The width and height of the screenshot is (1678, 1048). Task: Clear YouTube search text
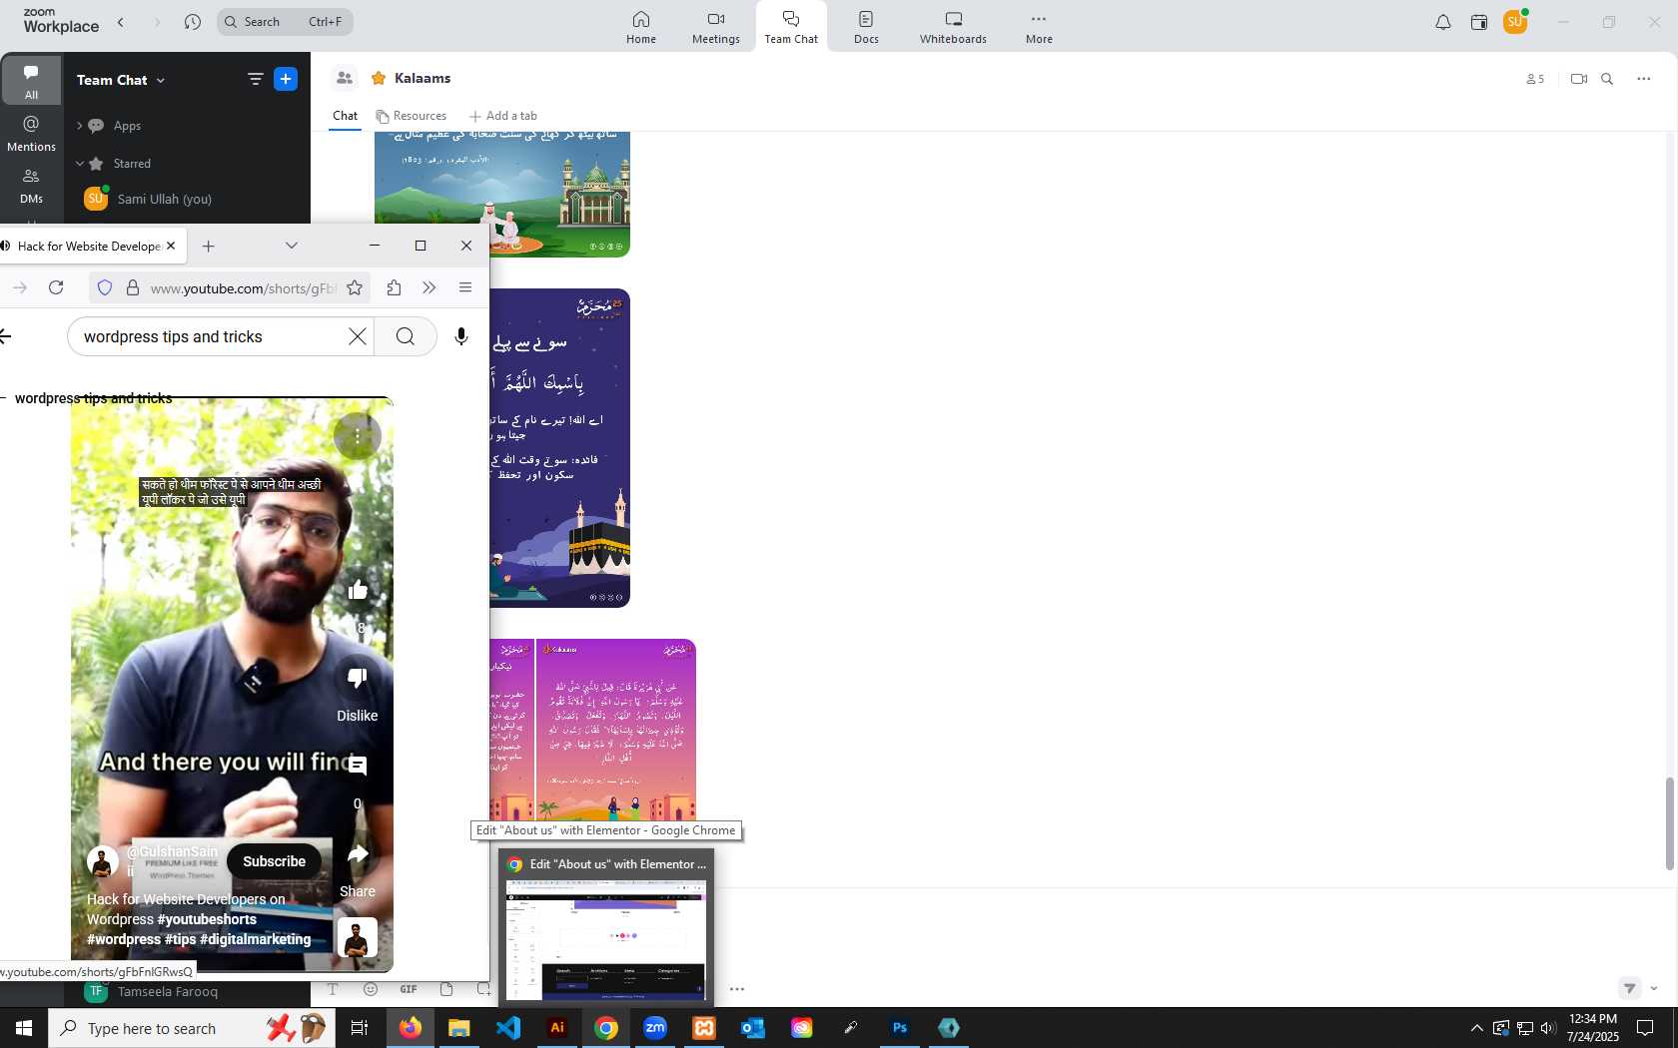[358, 336]
